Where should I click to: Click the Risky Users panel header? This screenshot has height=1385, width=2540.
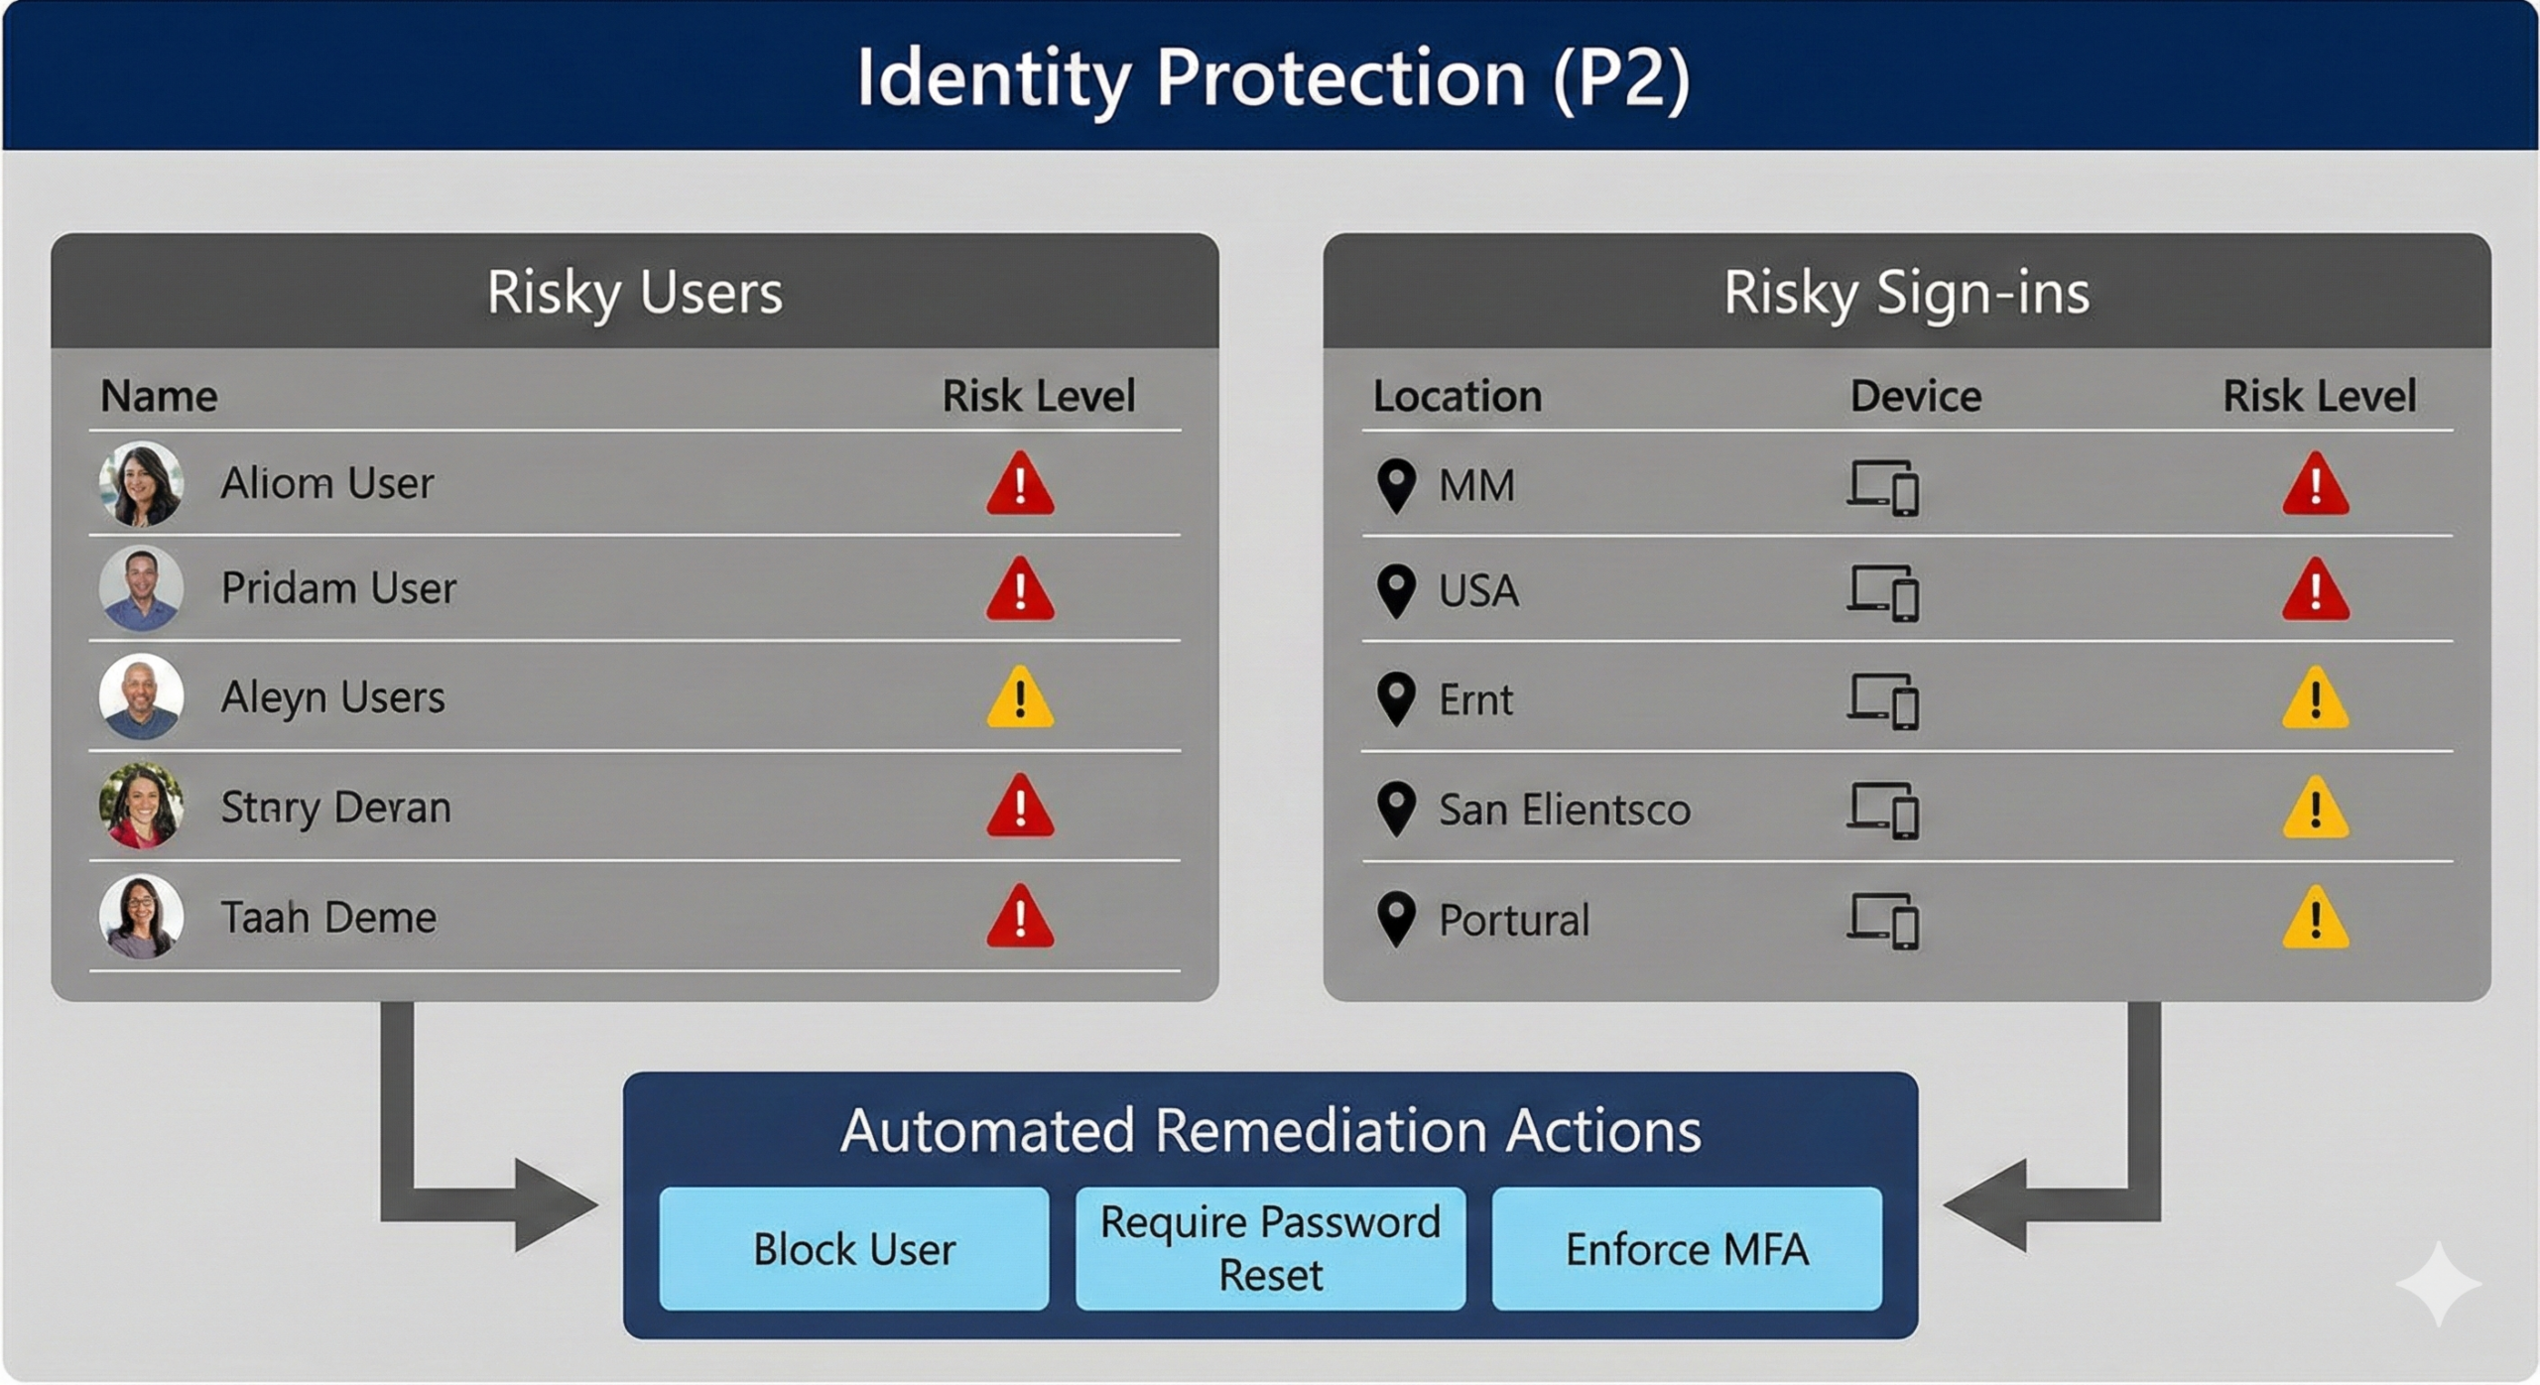634,292
